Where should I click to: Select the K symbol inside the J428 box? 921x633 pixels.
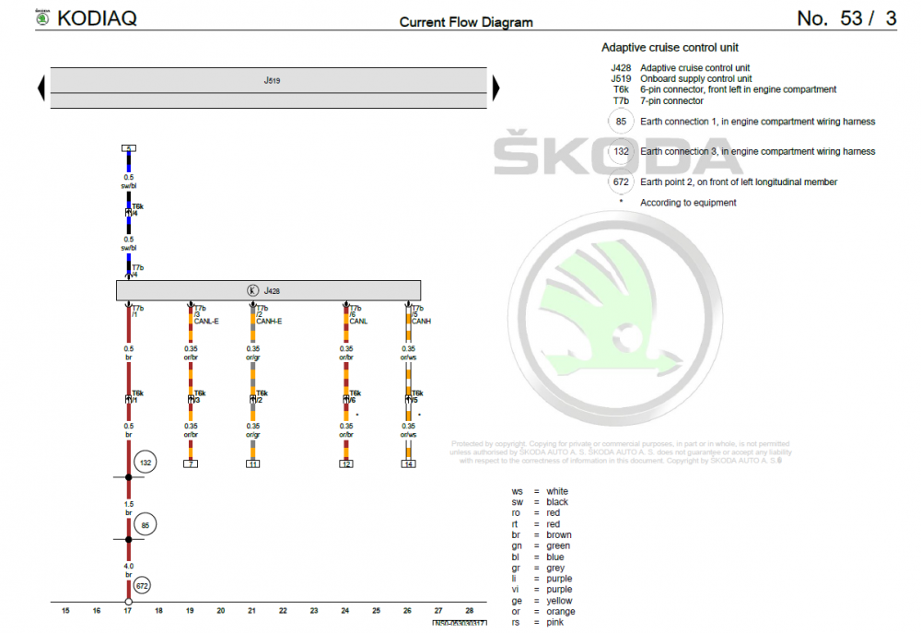252,290
